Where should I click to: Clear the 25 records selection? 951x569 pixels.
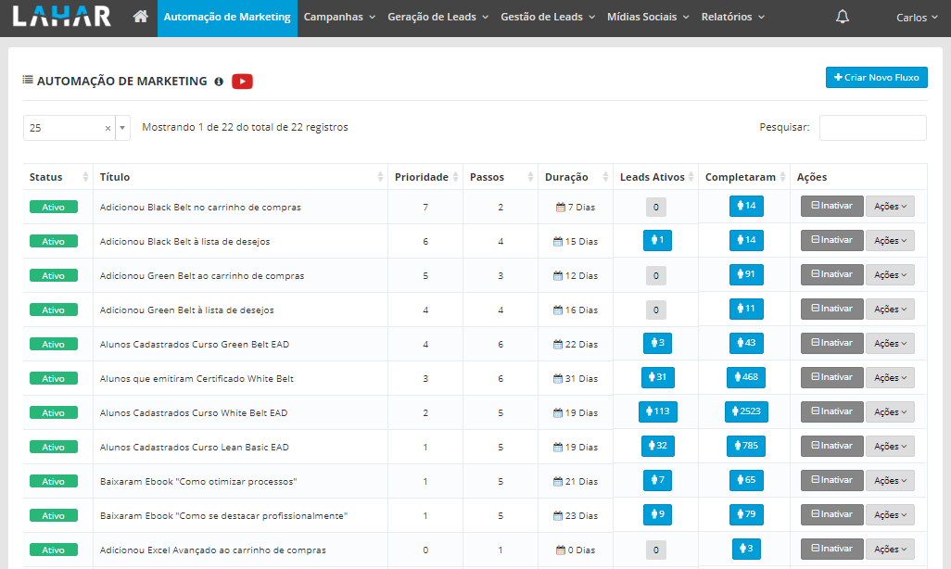pos(108,128)
